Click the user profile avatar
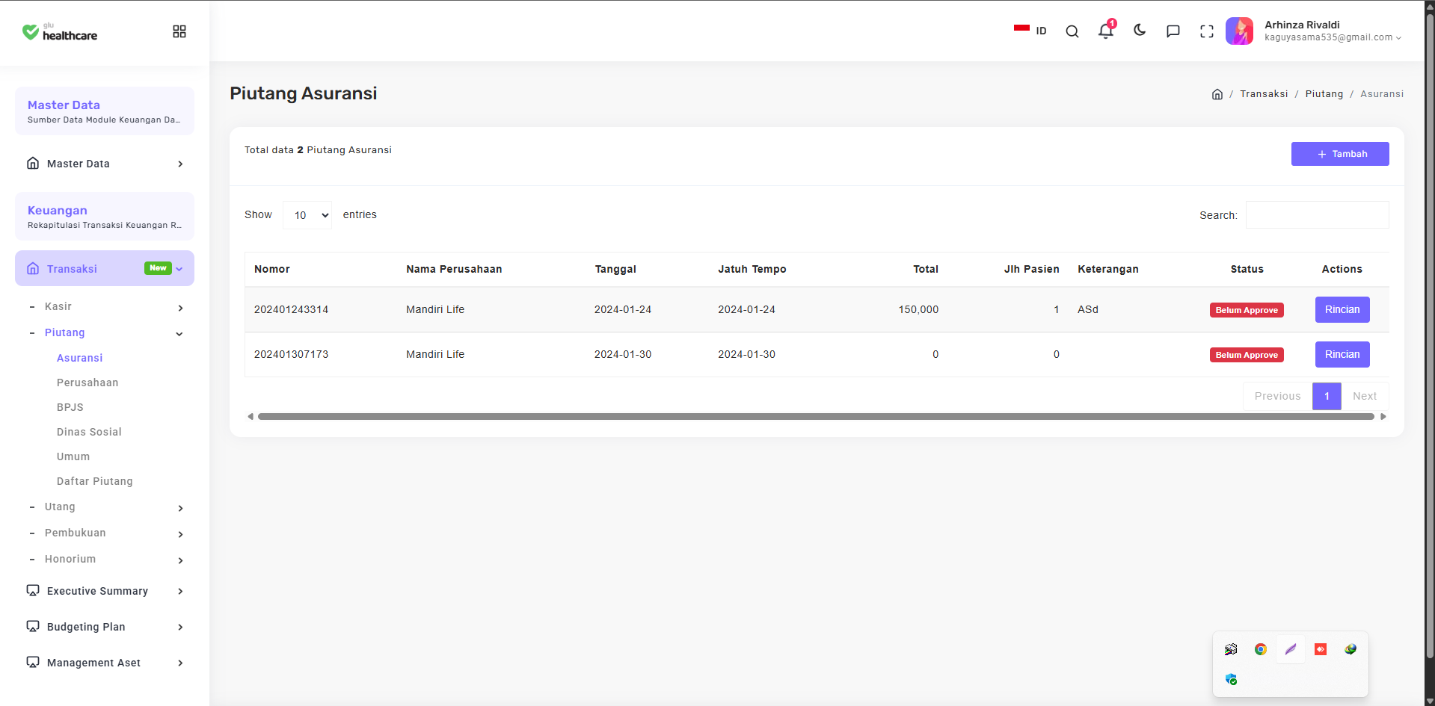This screenshot has width=1435, height=706. [x=1239, y=31]
